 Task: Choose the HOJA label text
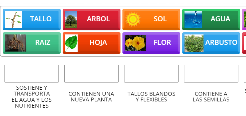(x=98, y=43)
